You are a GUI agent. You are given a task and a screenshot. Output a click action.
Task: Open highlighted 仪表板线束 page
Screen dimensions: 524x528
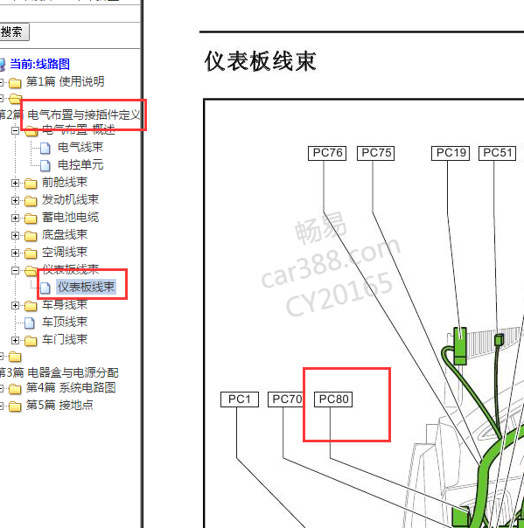coord(86,287)
